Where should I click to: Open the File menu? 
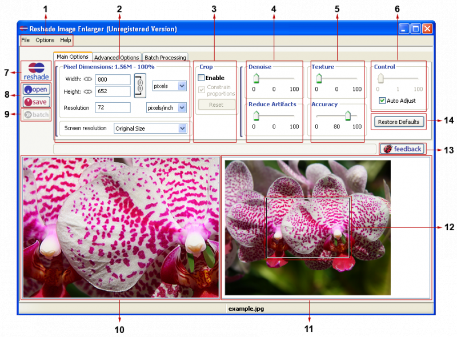pyautogui.click(x=26, y=40)
